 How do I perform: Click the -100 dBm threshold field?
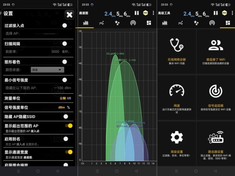[63, 88]
